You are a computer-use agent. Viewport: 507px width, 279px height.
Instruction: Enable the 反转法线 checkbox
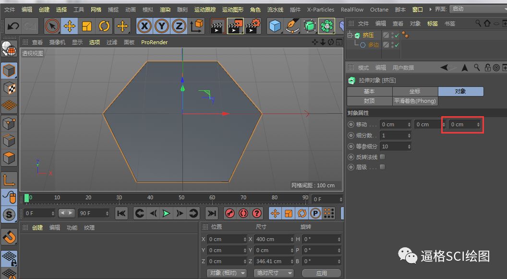tap(382, 157)
